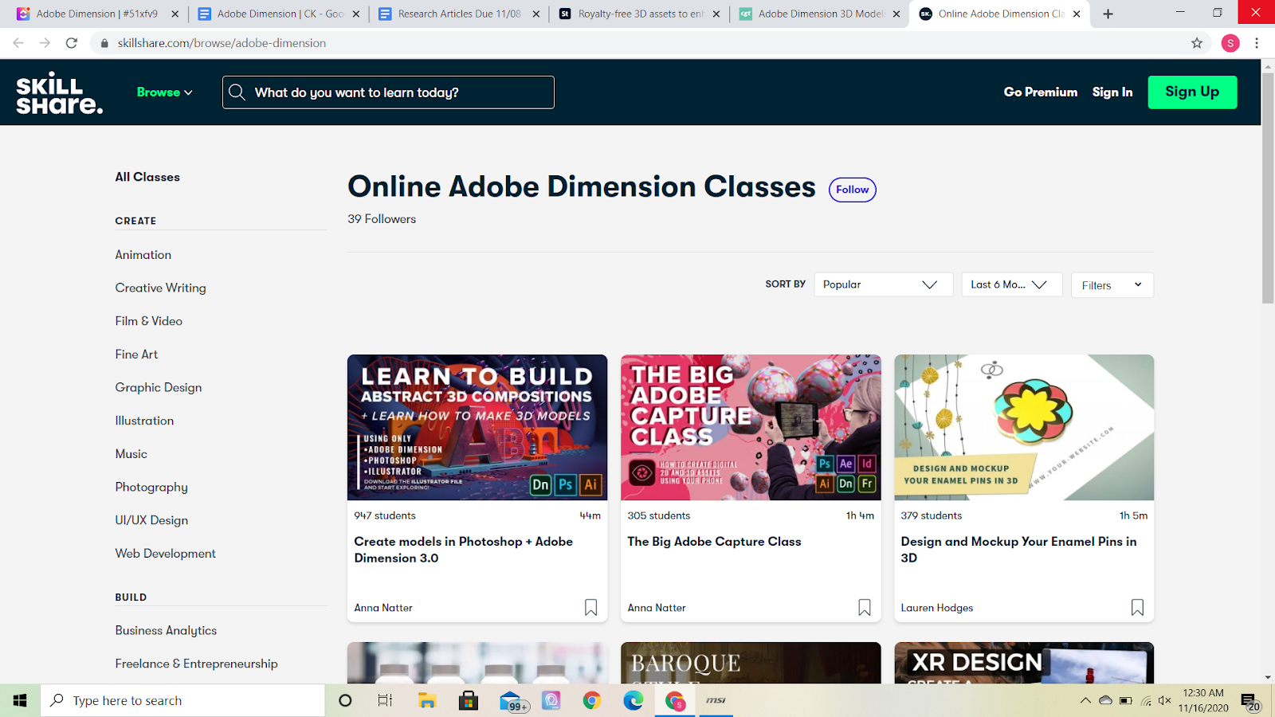Switch to the Research Articles Due tab
Screen dimensions: 1275x717
(x=458, y=14)
